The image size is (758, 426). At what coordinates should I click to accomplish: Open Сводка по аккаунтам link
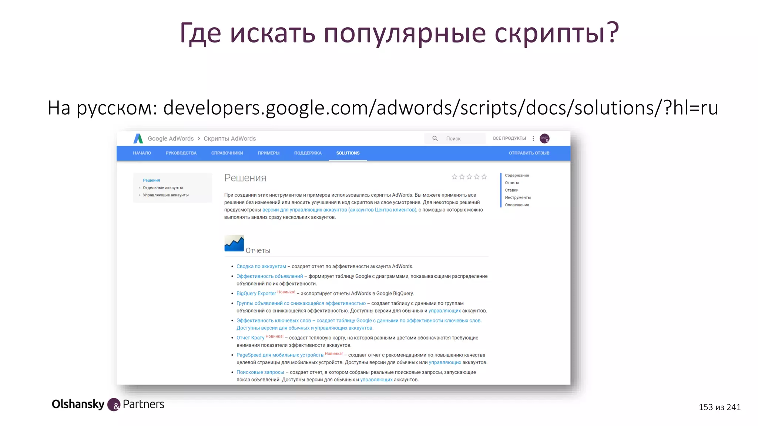(x=261, y=266)
